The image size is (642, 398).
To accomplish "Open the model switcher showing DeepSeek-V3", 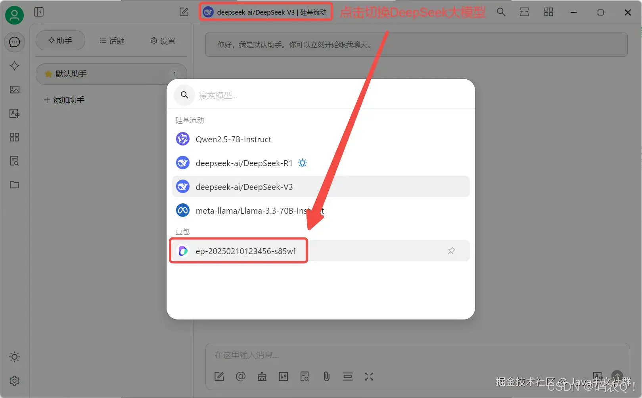I will pyautogui.click(x=265, y=12).
